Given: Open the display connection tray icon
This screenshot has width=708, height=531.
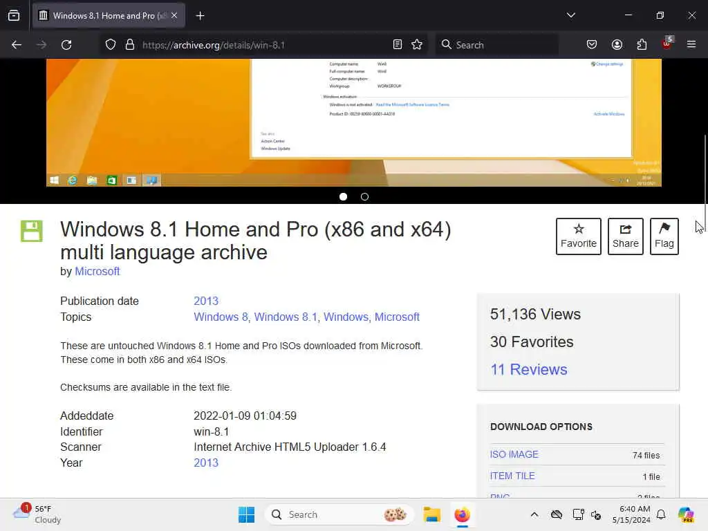Looking at the screenshot, I should 577,514.
